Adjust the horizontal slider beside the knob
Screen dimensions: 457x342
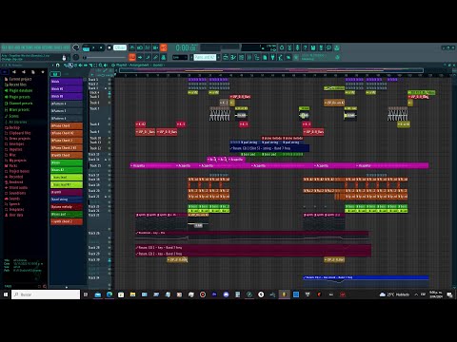pos(106,58)
